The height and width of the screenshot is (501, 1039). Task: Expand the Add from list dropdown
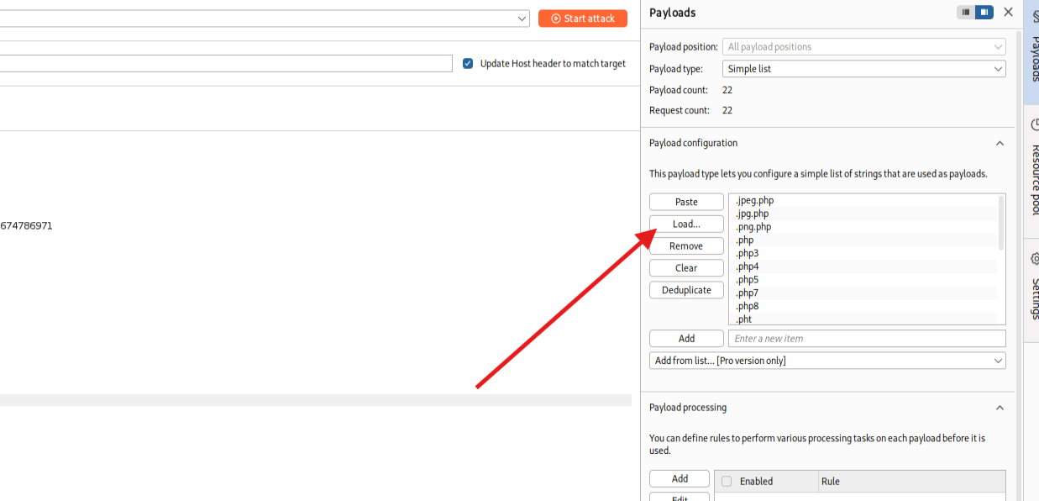coord(827,361)
